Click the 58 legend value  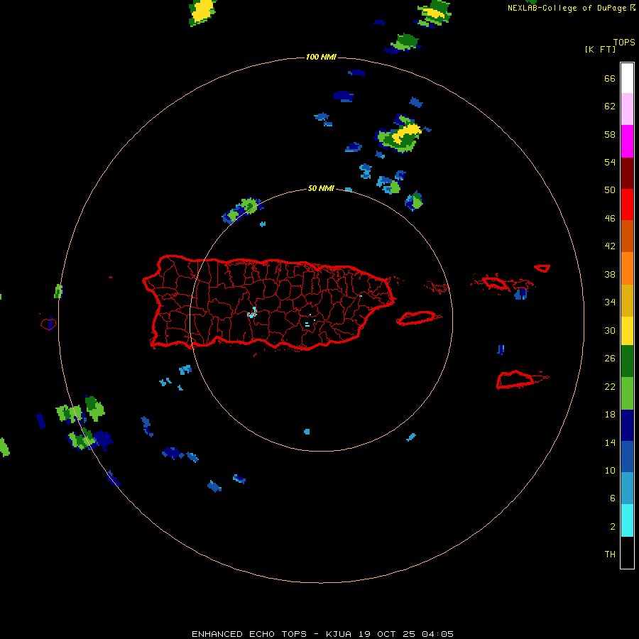[610, 134]
